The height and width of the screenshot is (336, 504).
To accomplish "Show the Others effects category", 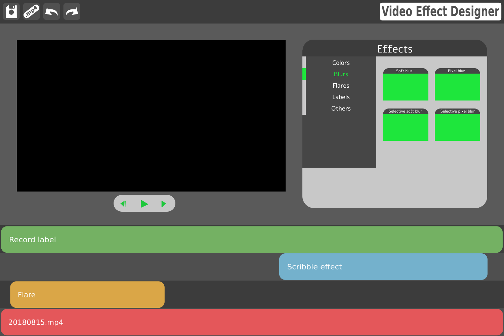I will 341,109.
